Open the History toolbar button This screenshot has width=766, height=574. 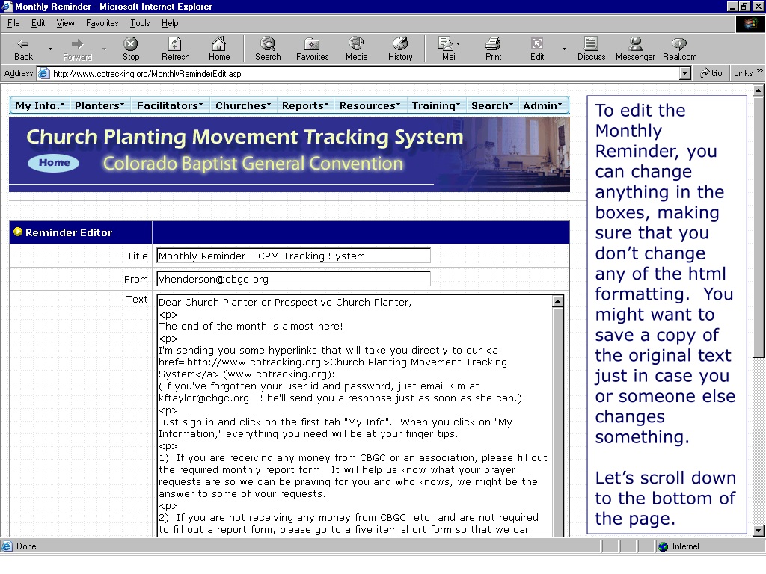pos(400,49)
